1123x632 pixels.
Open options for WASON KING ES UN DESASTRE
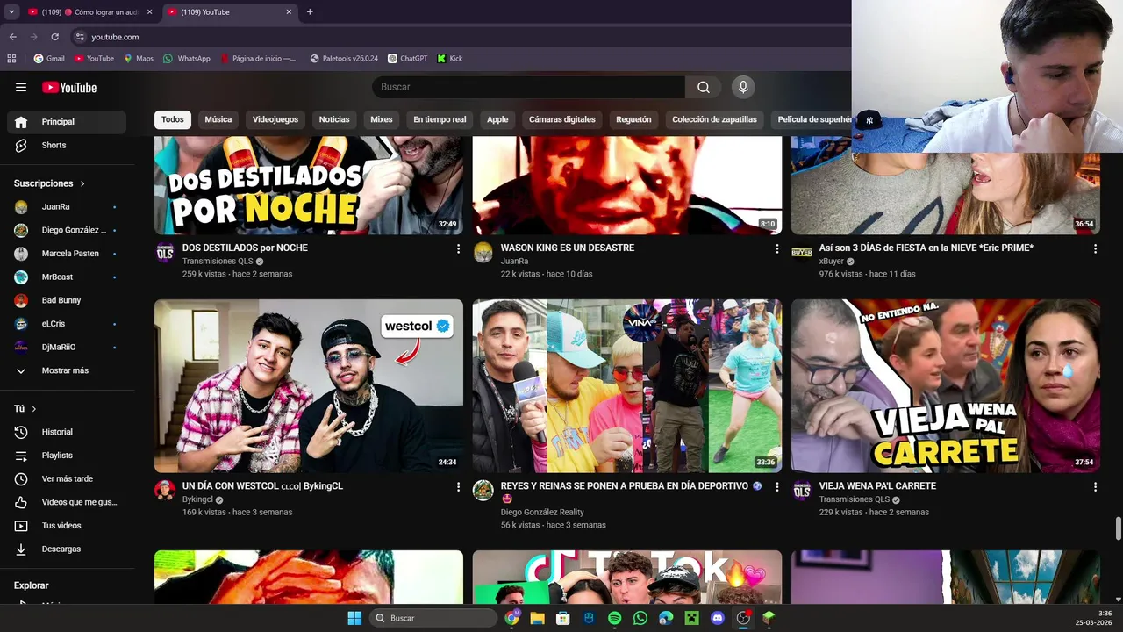[776, 248]
